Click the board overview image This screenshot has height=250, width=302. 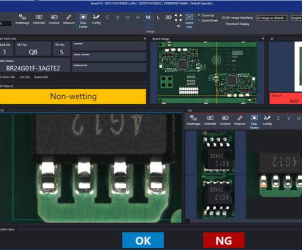tap(207, 73)
